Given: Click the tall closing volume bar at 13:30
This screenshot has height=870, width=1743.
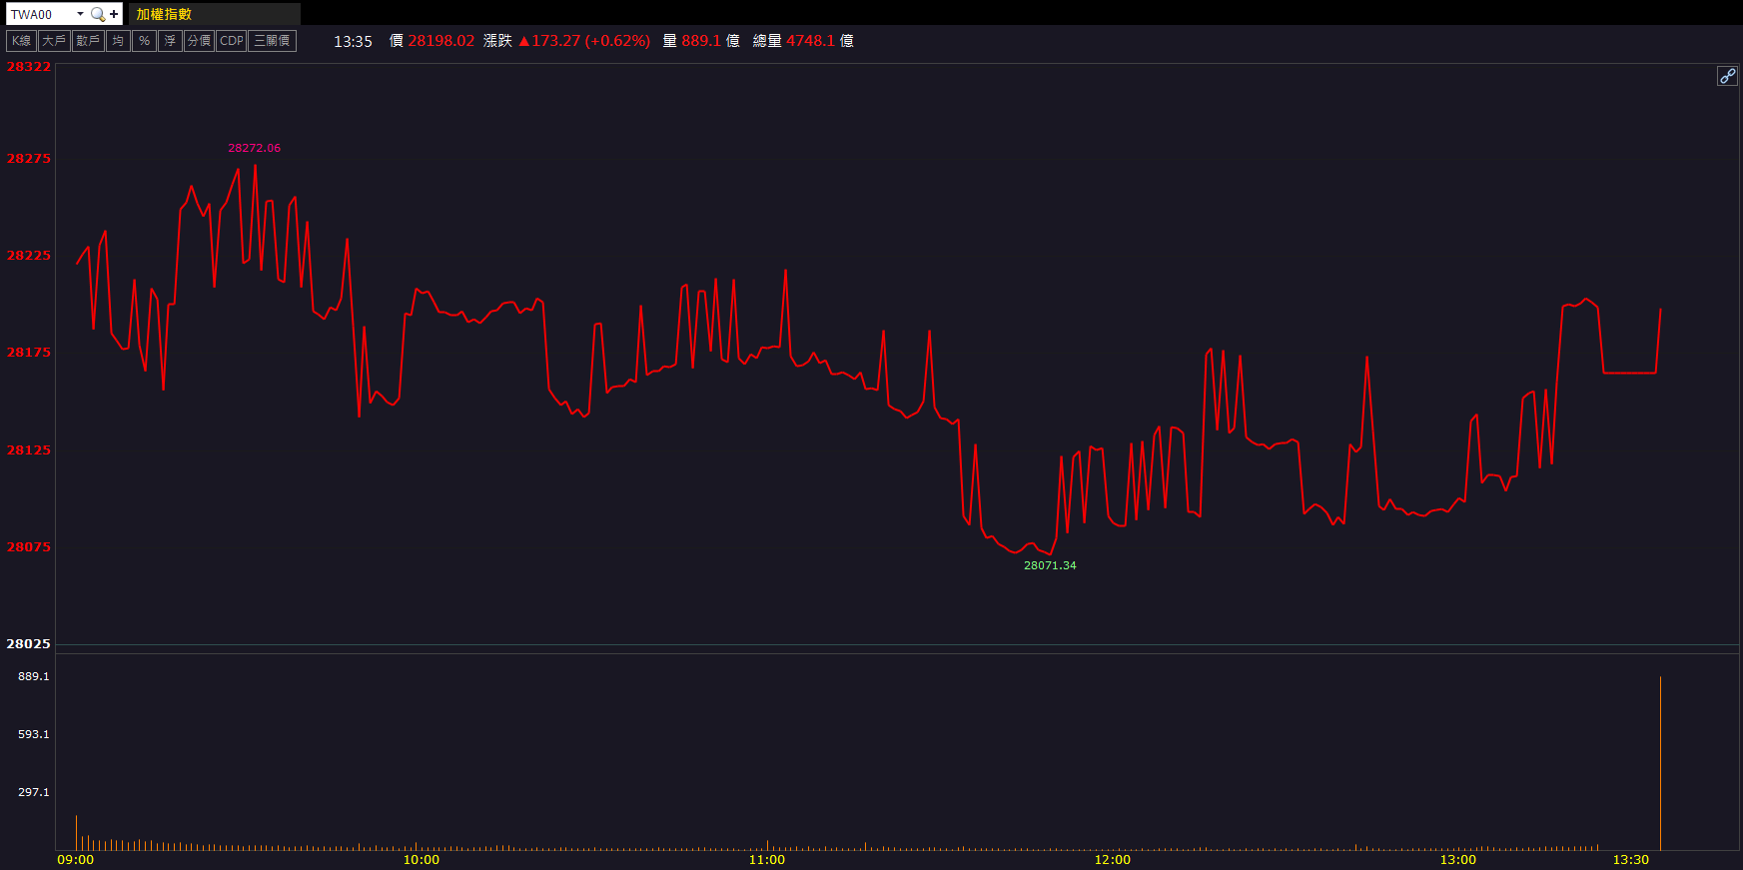Looking at the screenshot, I should (x=1660, y=764).
